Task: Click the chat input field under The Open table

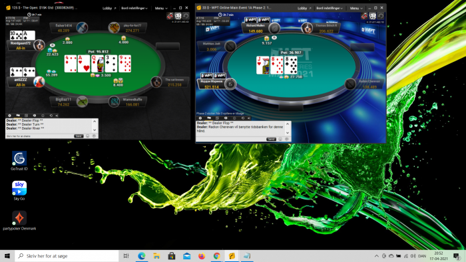Action: click(x=39, y=136)
